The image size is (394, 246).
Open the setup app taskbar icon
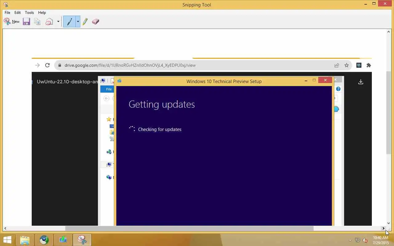tap(63, 240)
